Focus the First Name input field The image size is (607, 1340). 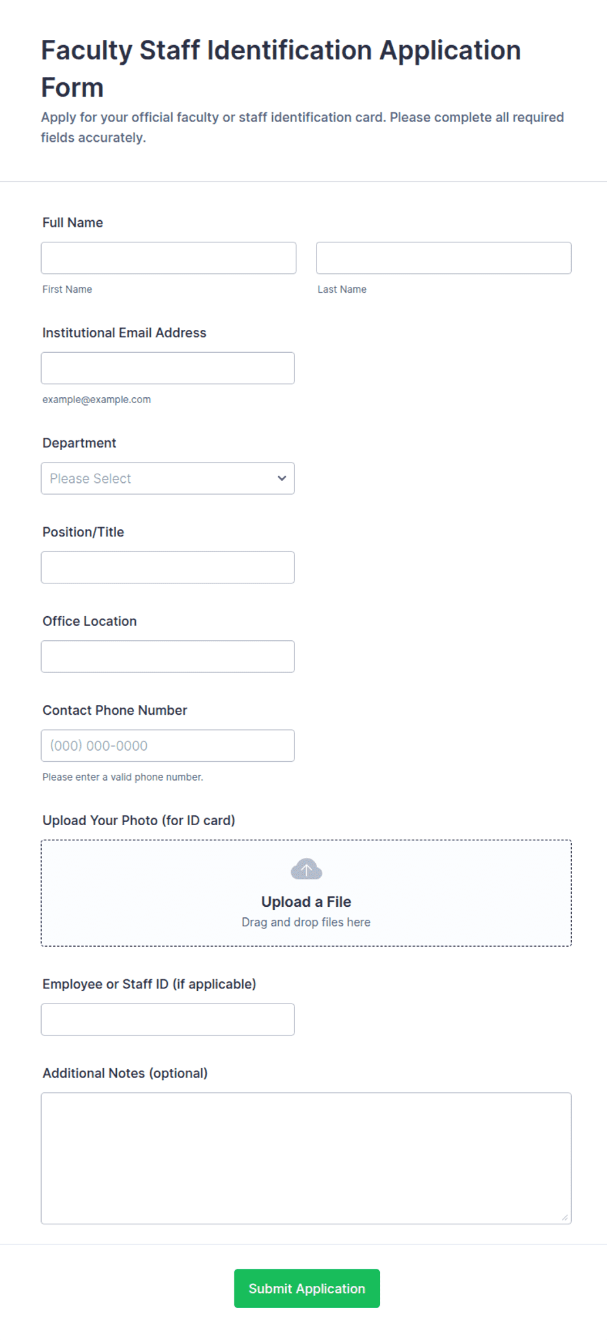click(168, 258)
